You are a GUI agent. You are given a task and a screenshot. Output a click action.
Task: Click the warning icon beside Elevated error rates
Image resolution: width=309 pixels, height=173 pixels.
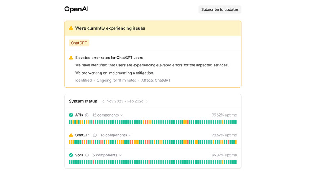coord(71,58)
